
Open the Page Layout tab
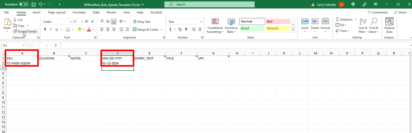pyautogui.click(x=56, y=12)
